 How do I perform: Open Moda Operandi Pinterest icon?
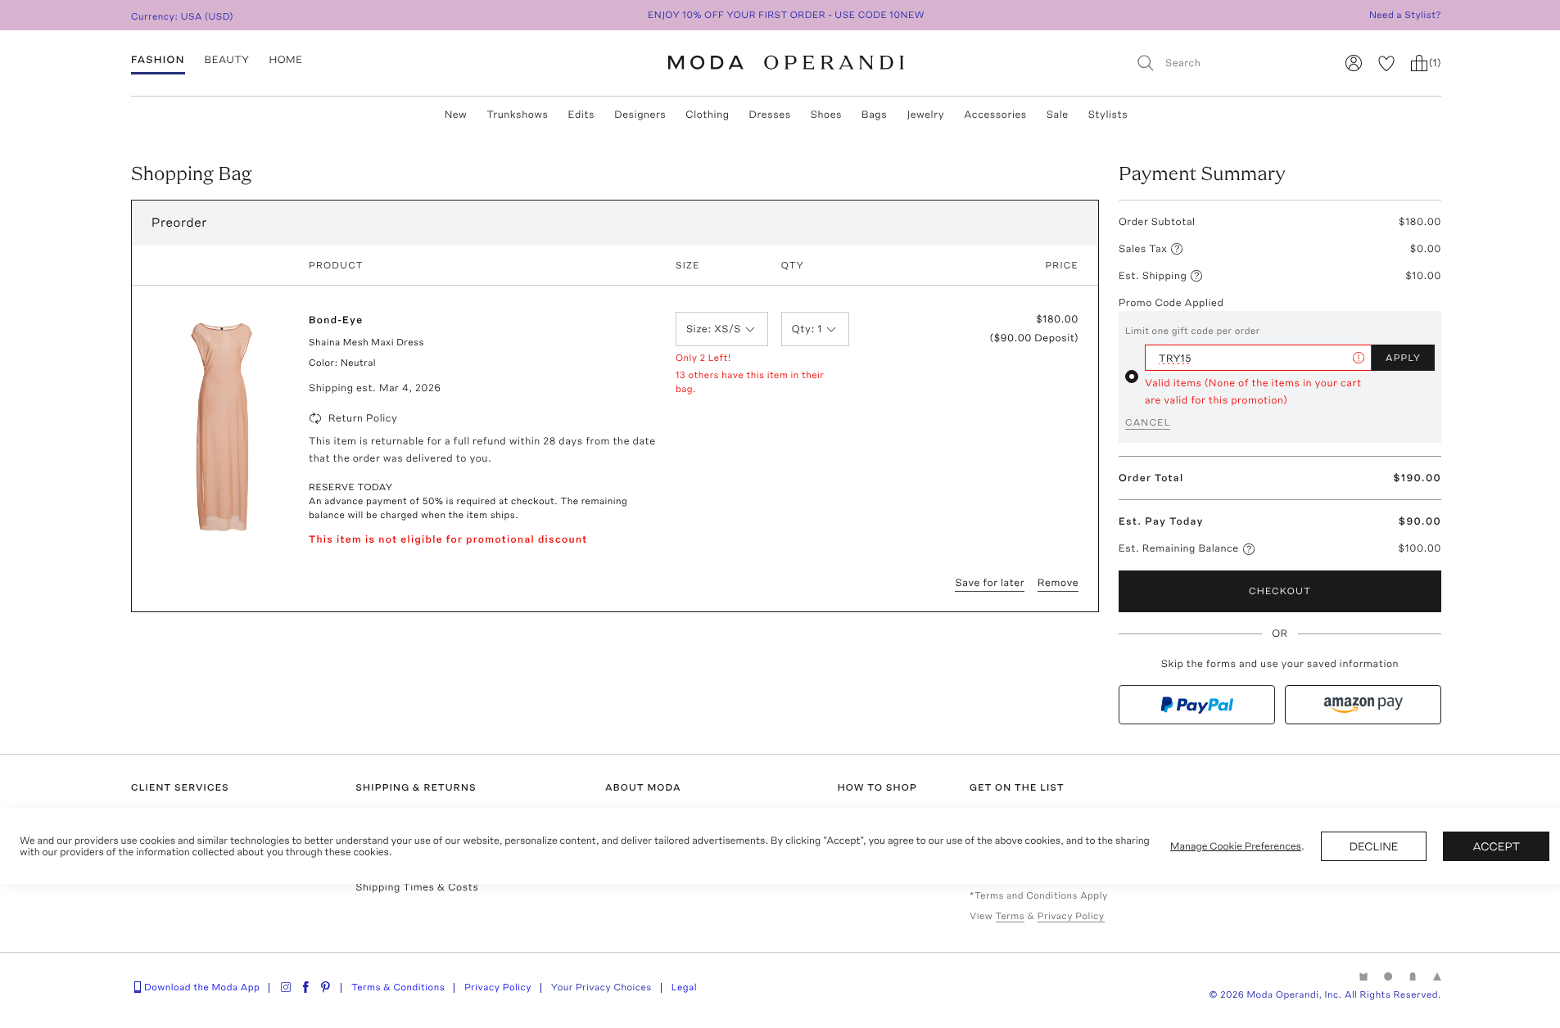pos(326,987)
